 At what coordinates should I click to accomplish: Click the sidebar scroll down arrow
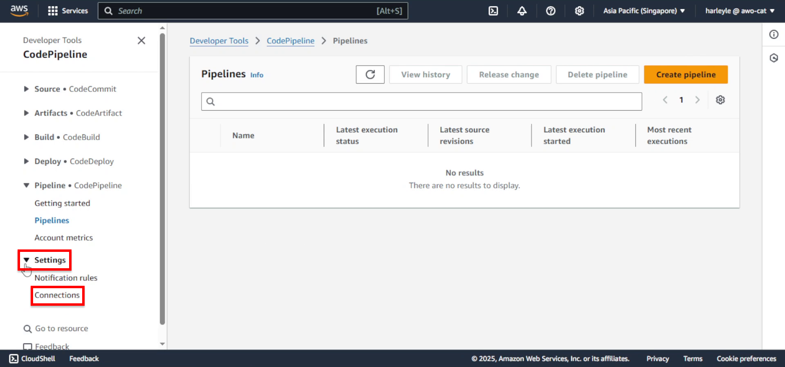tap(162, 344)
